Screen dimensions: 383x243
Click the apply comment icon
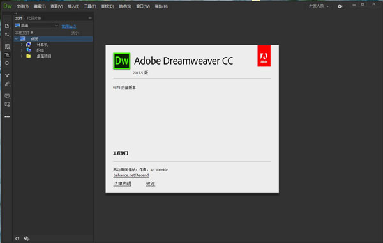click(7, 96)
